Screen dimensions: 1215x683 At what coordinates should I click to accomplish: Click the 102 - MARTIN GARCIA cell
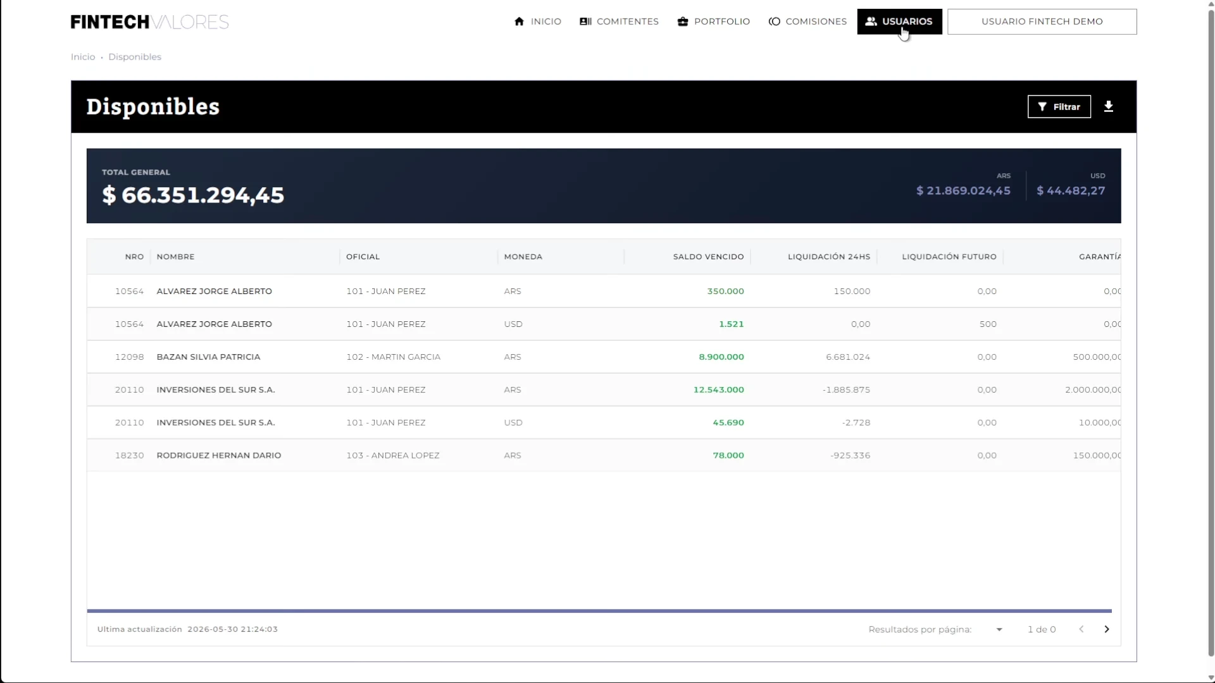[x=393, y=357]
